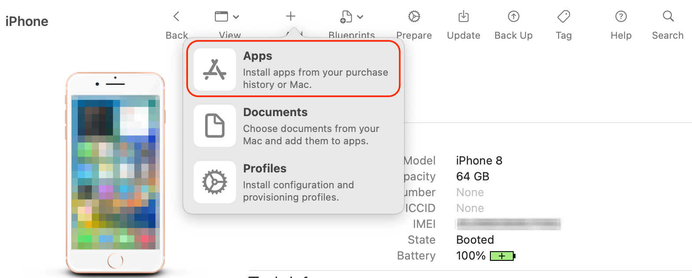Click the IMEI field label
The image size is (692, 278).
pyautogui.click(x=424, y=224)
